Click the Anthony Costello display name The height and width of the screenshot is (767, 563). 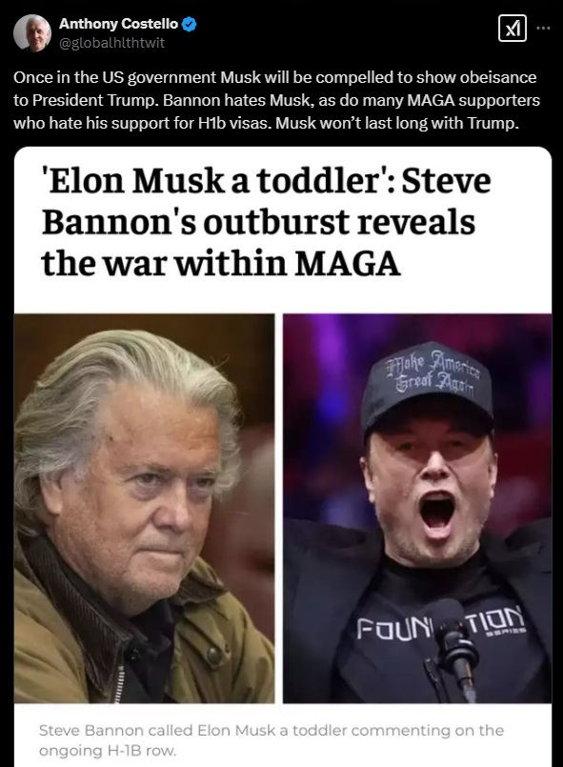pyautogui.click(x=118, y=24)
